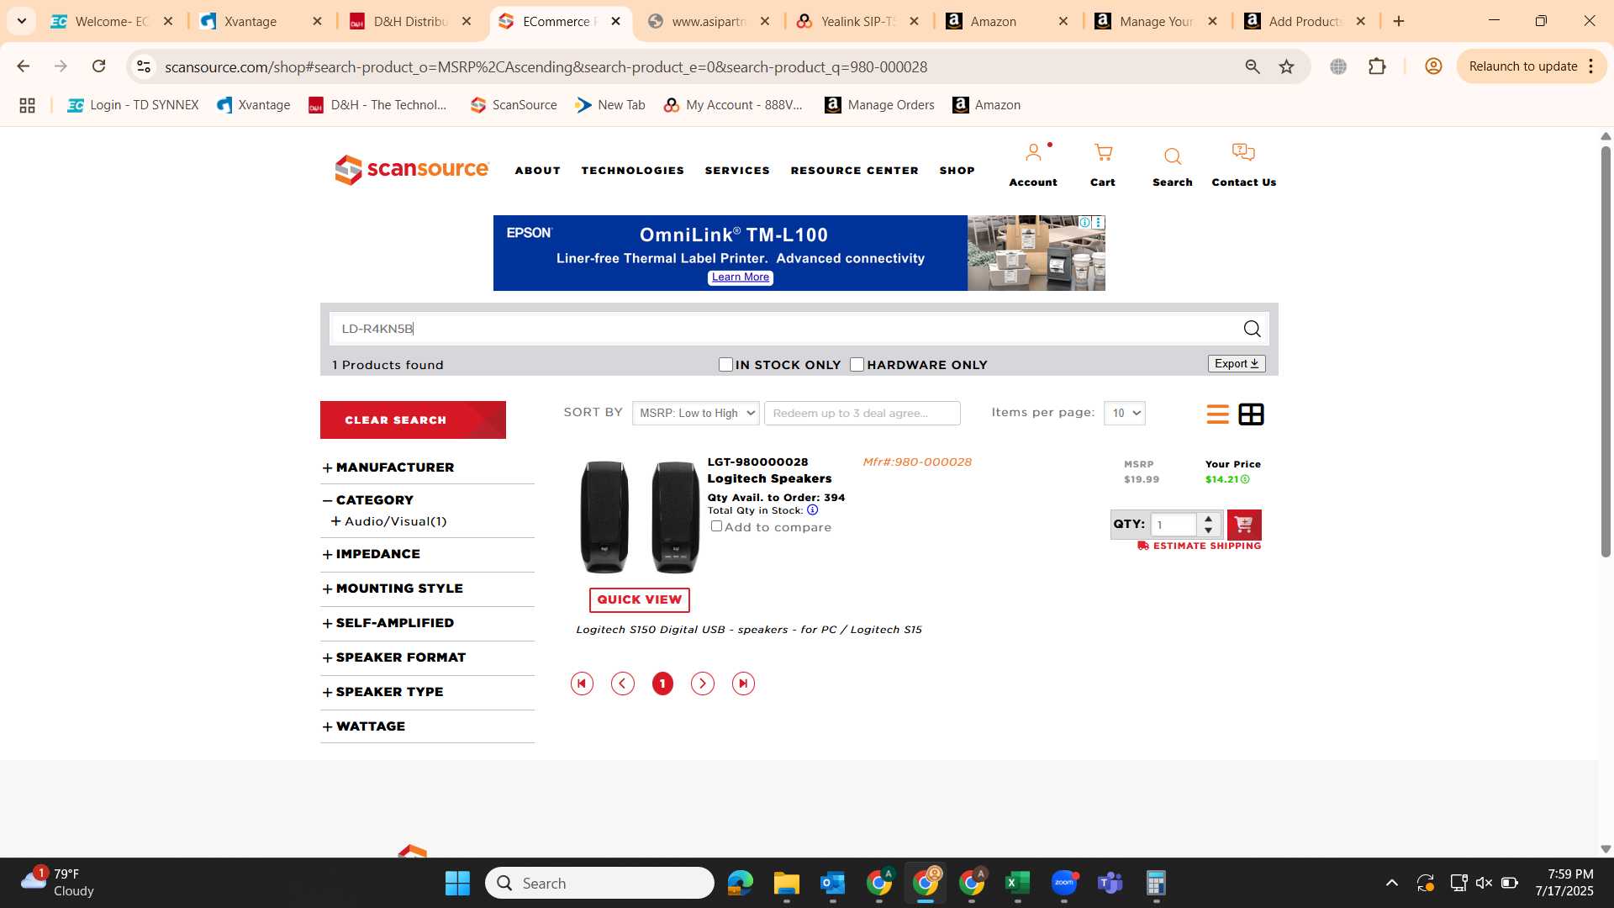
Task: Open Microsoft Teams from taskbar
Action: click(1110, 883)
